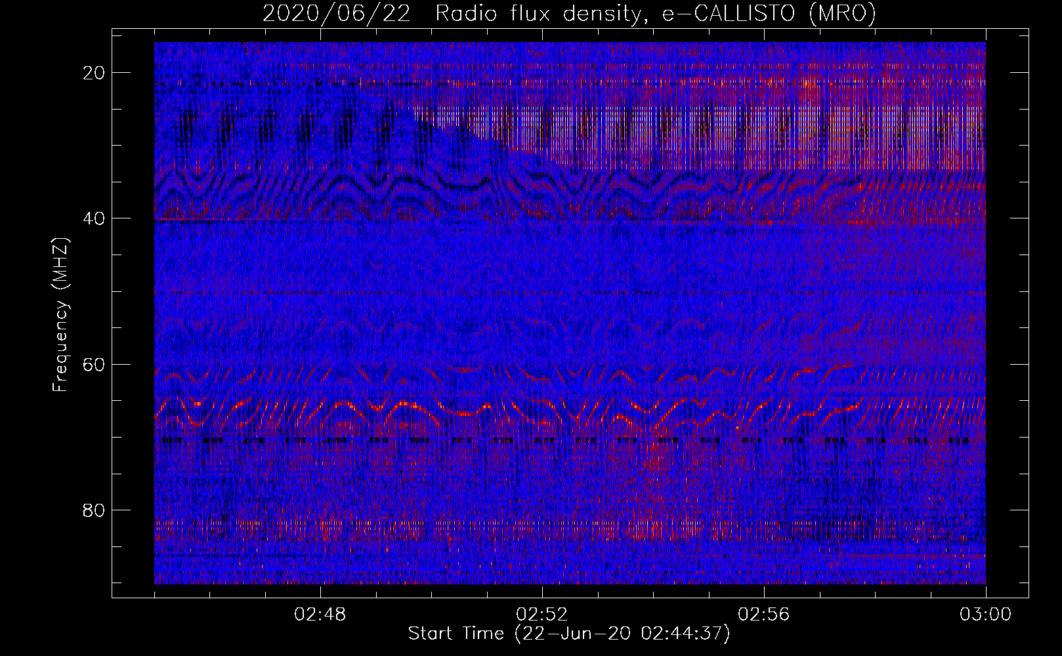Click the time tick label "02:56"

pyautogui.click(x=764, y=615)
